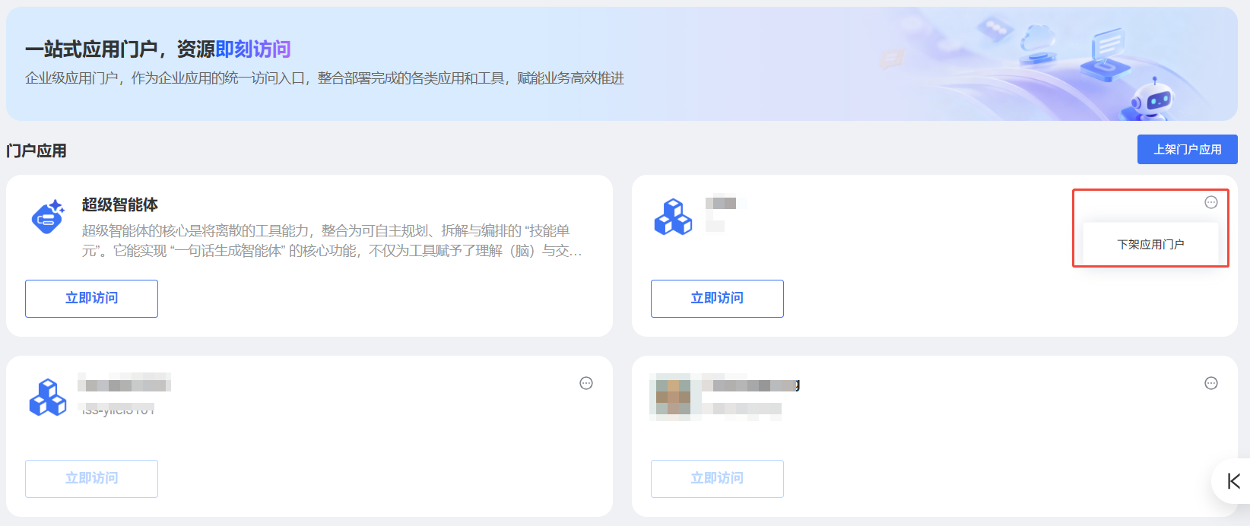Click the monitor illustration in the banner
Screen dimensions: 1250x526
[x=1106, y=53]
